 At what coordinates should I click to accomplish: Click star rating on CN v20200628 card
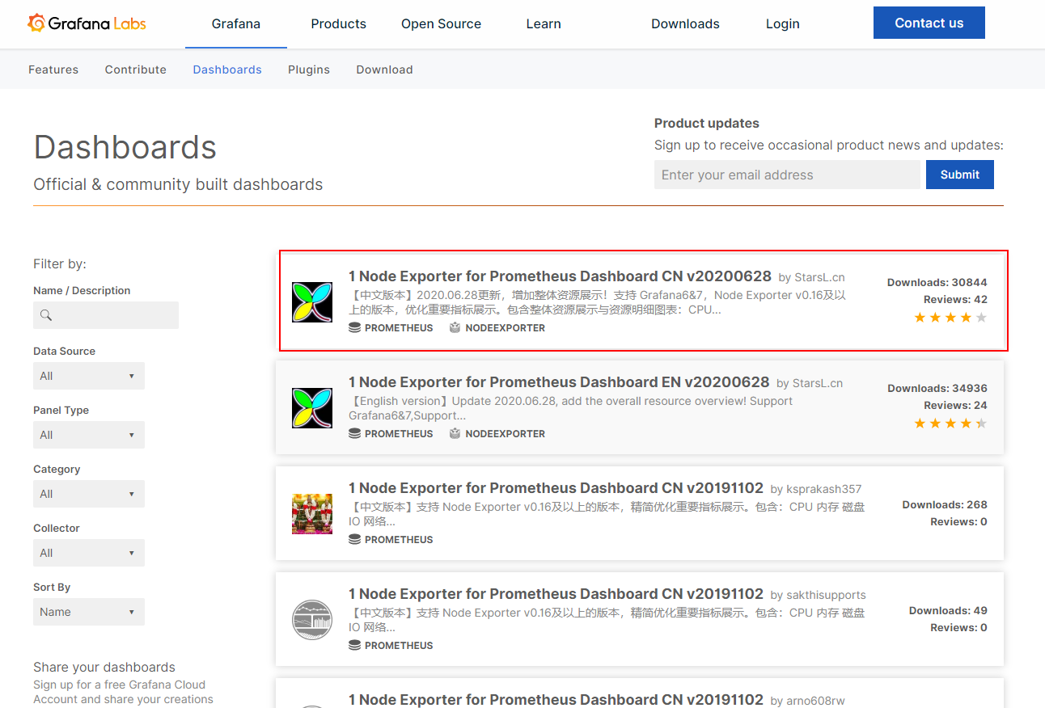pos(950,318)
